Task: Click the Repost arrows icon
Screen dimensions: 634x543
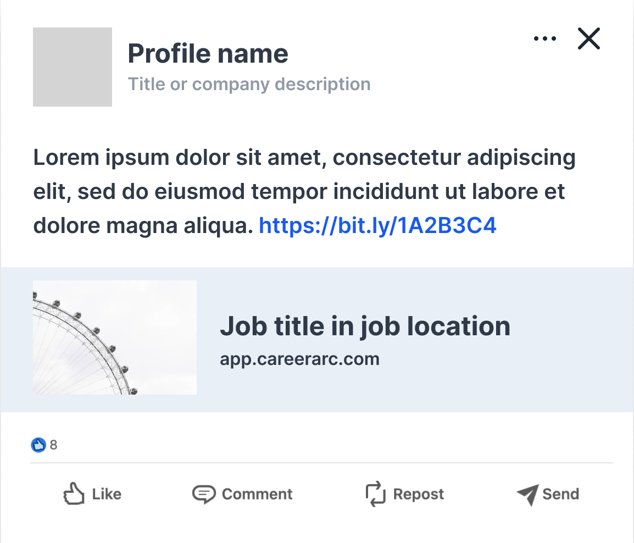Action: [376, 494]
